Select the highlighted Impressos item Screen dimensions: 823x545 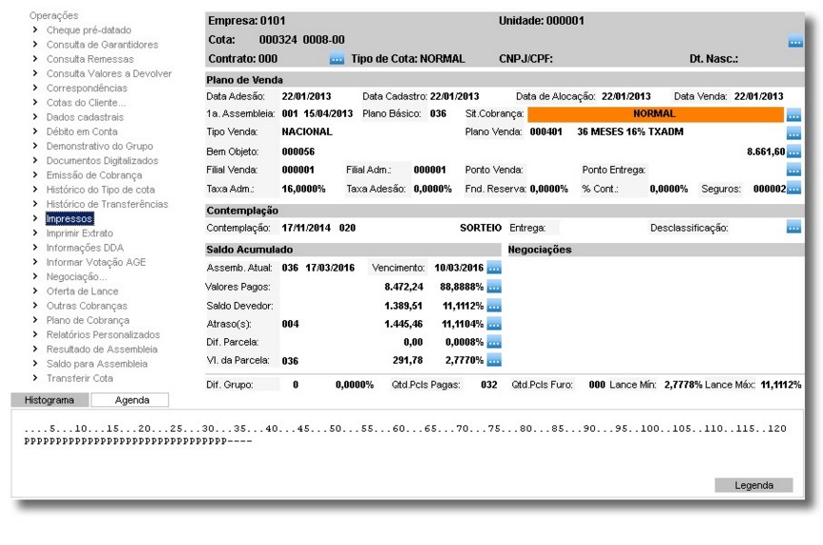(x=69, y=218)
